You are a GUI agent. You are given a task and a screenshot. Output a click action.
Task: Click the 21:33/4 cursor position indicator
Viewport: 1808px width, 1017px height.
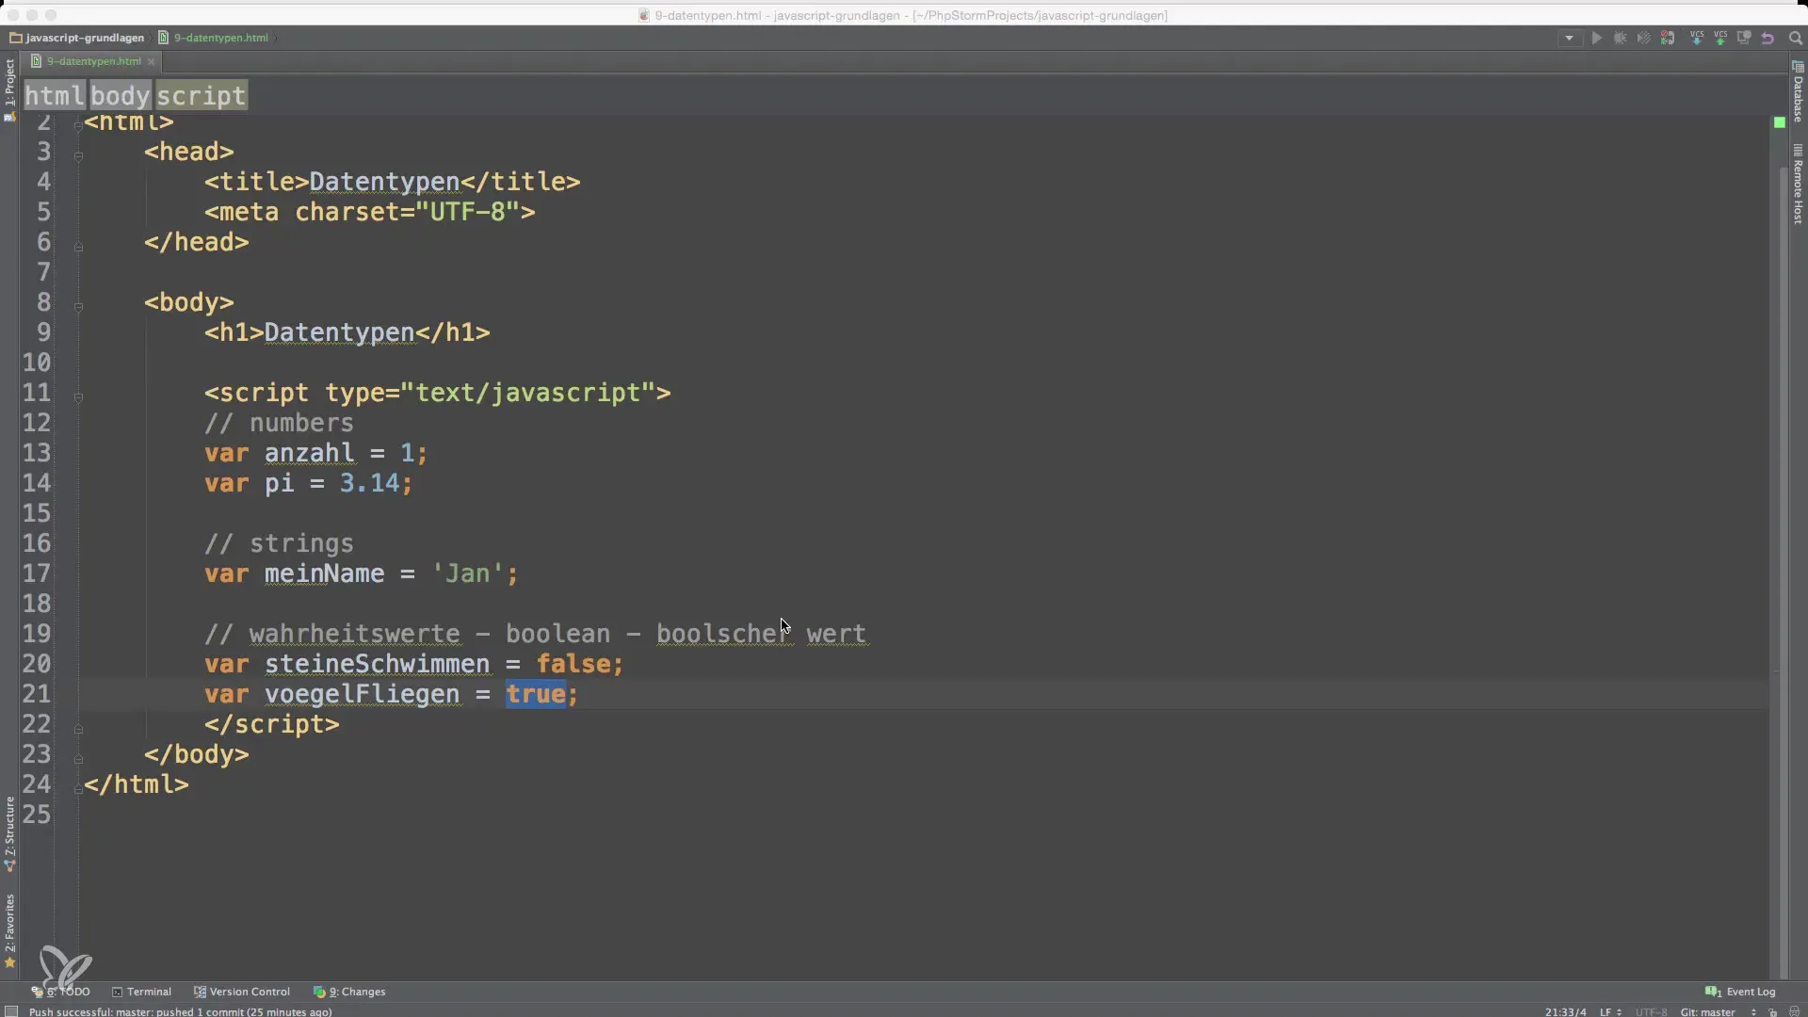click(1565, 1011)
